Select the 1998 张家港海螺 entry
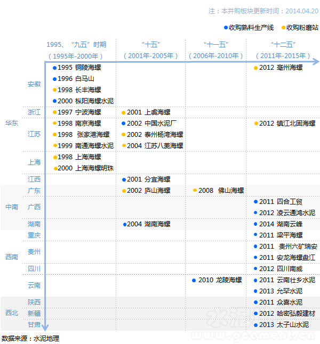320x344 pixels. [x=81, y=135]
